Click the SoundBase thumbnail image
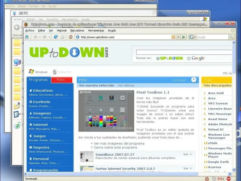The image size is (241, 181). click(x=87, y=157)
